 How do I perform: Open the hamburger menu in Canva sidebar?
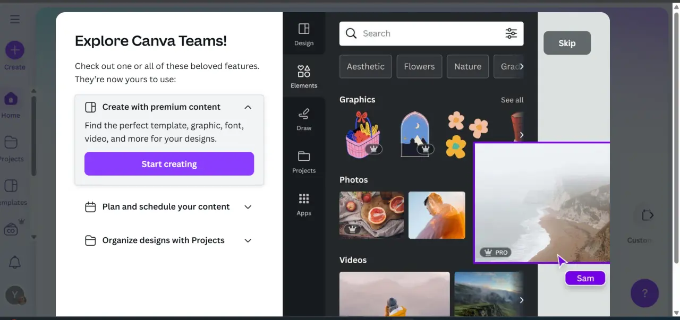[x=15, y=20]
